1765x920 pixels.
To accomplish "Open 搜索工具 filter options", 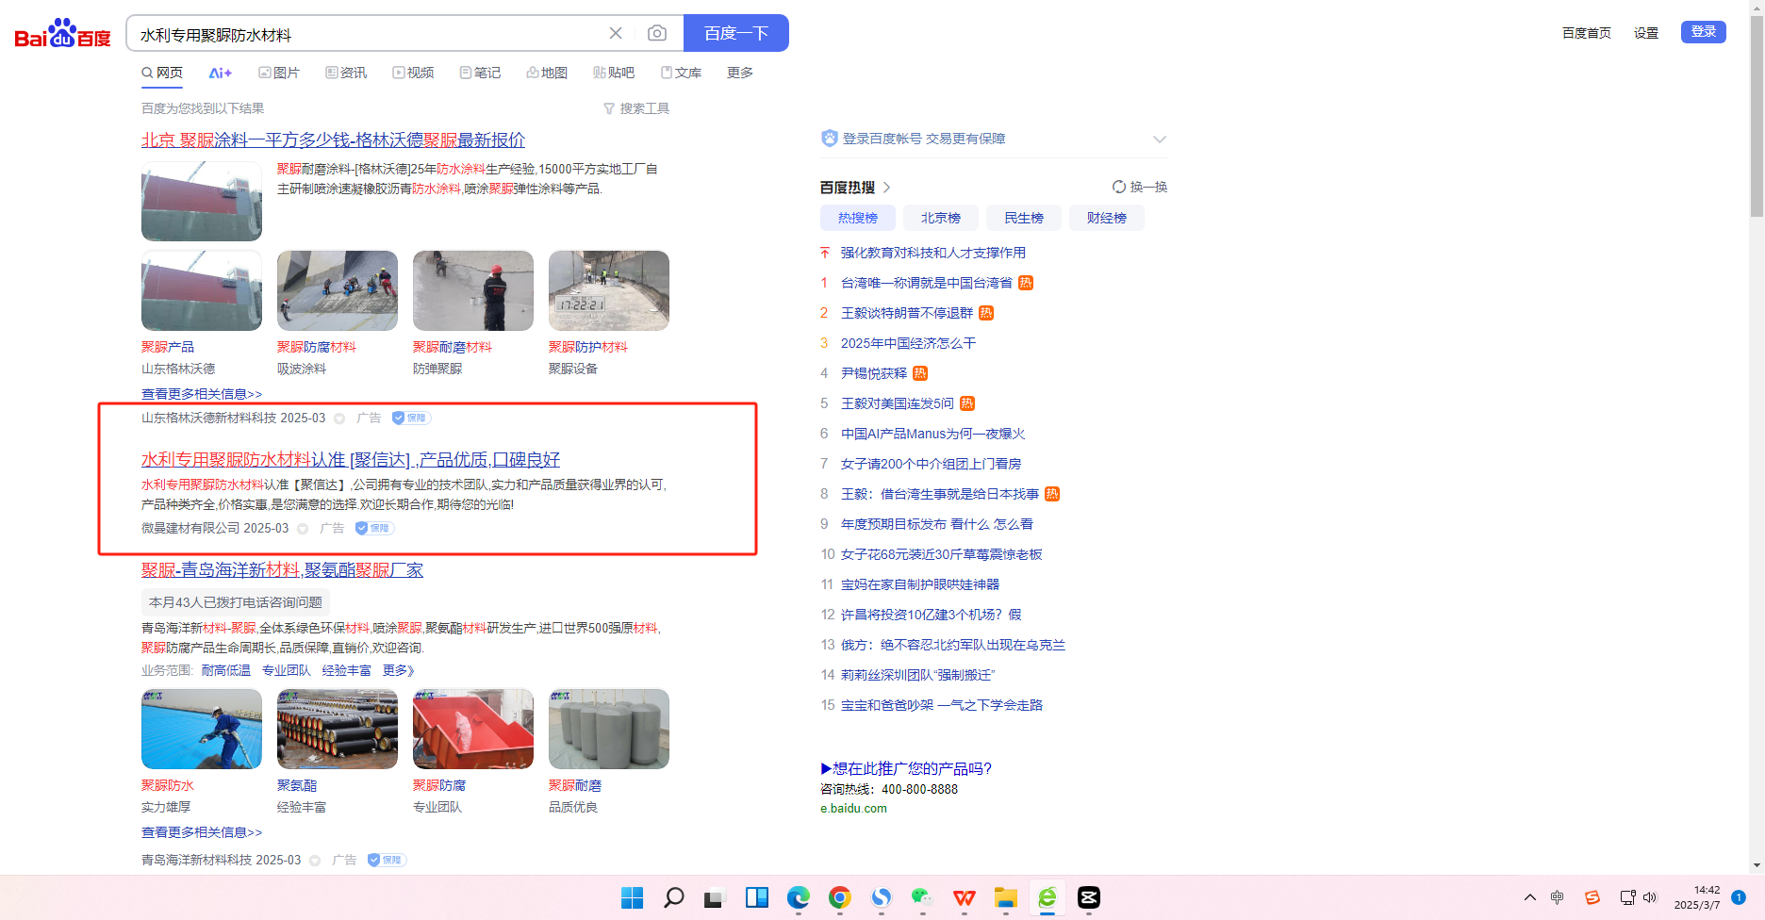I will pyautogui.click(x=636, y=108).
